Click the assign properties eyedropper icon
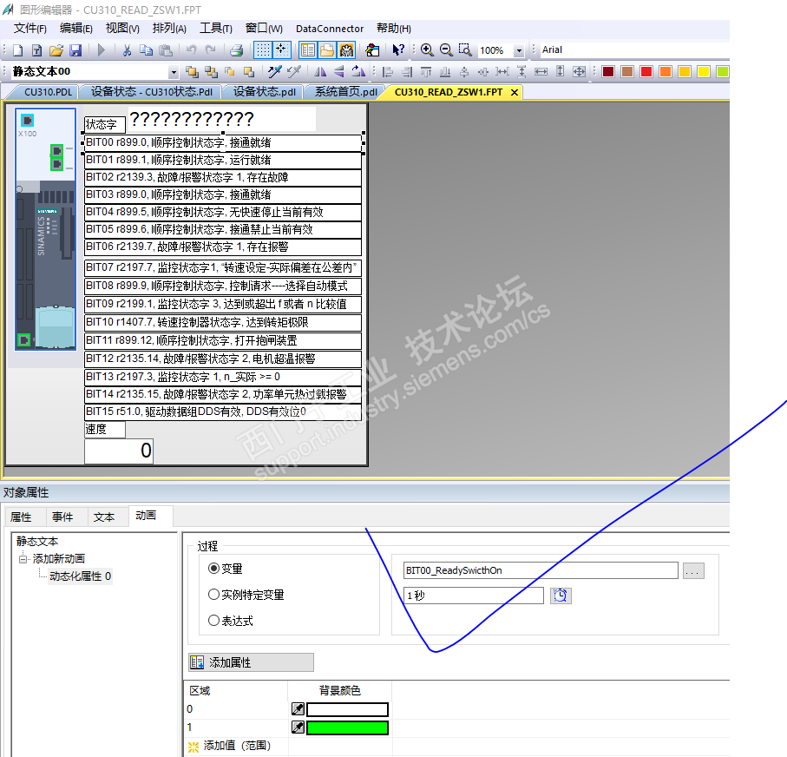The height and width of the screenshot is (757, 787). click(293, 72)
